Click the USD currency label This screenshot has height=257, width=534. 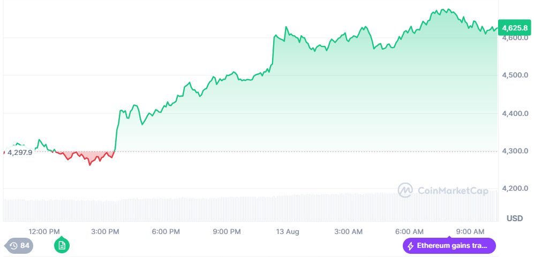pos(514,218)
